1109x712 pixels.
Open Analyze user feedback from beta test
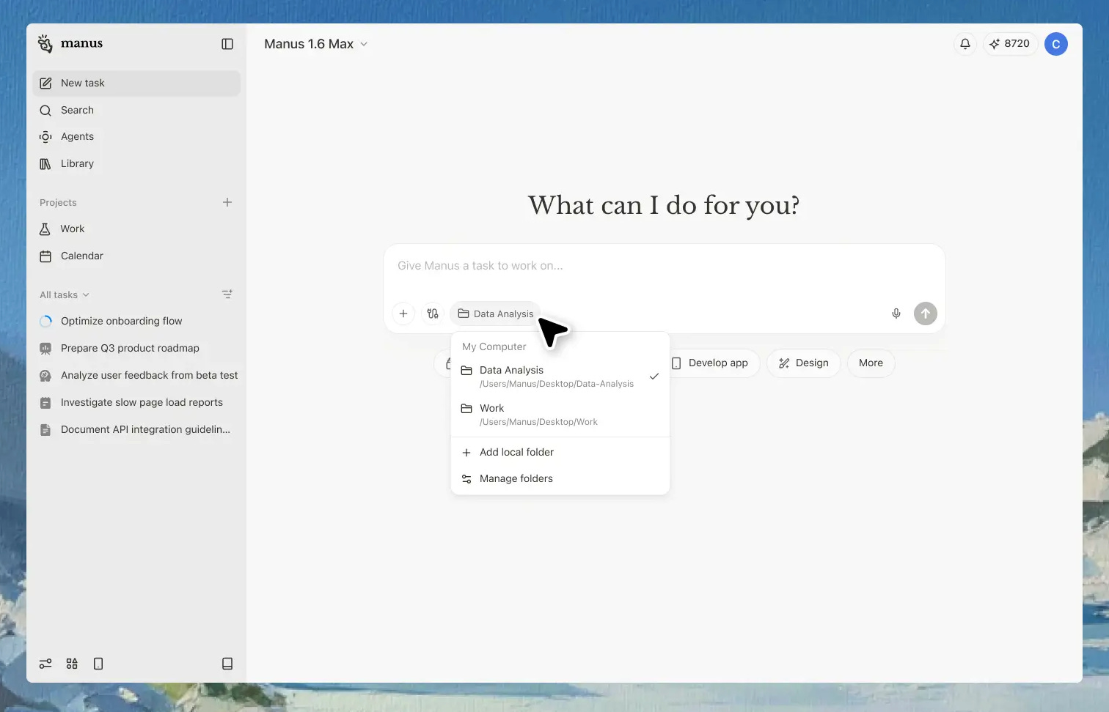136,375
